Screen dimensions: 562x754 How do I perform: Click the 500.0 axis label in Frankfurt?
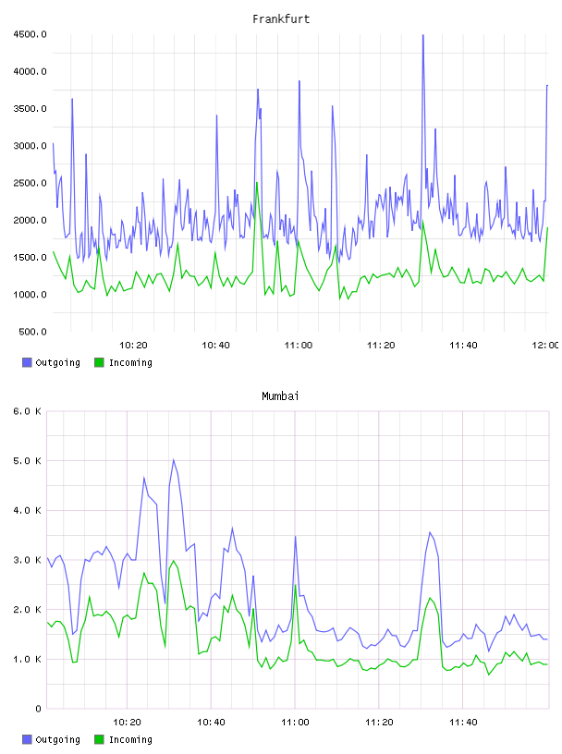click(32, 332)
